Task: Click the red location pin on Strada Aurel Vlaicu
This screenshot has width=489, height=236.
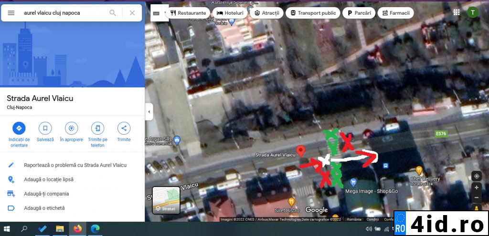Action: click(301, 151)
